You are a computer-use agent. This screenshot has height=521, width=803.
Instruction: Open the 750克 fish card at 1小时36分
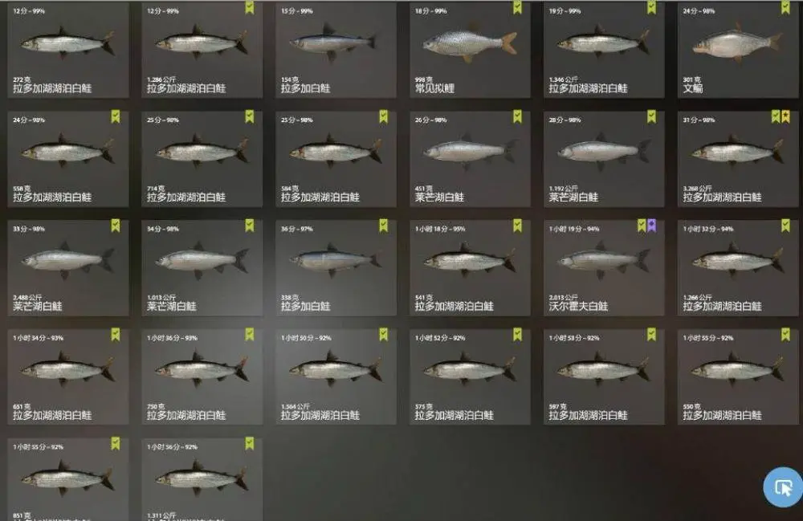click(202, 377)
